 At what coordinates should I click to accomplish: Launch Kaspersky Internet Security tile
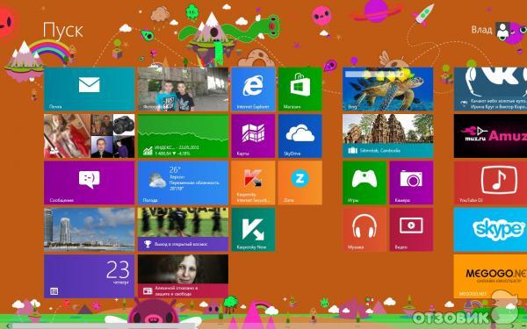point(253,182)
